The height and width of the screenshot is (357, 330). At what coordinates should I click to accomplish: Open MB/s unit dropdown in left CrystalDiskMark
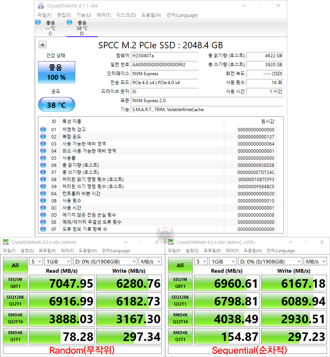[150, 261]
